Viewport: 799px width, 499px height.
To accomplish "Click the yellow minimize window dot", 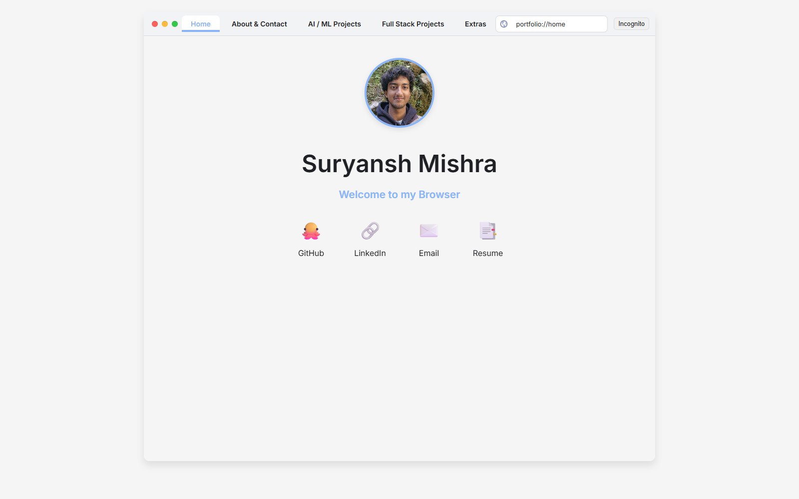I will tap(165, 24).
